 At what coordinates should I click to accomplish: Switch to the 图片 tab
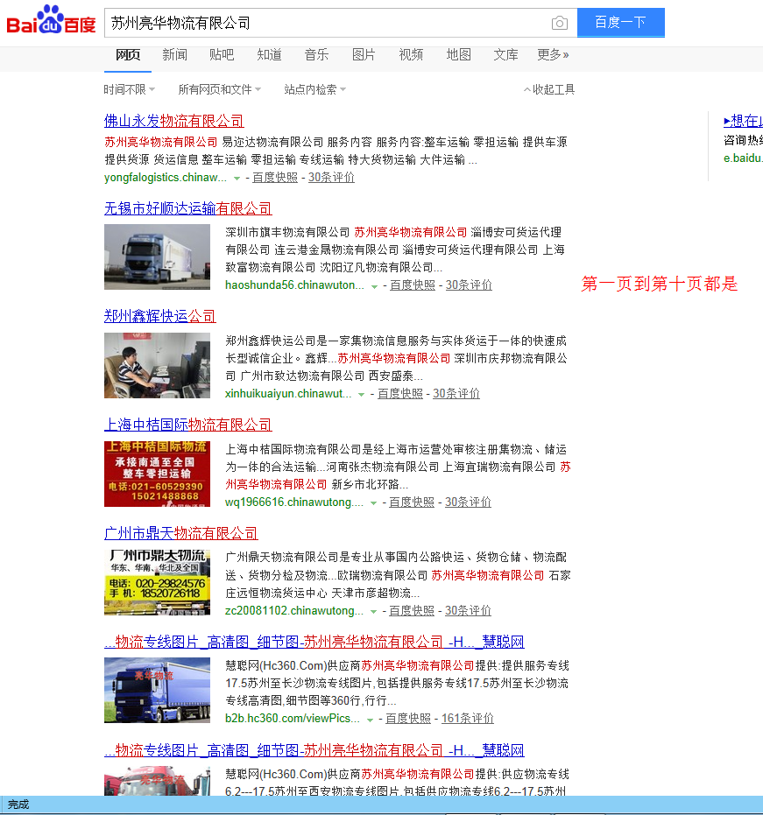pyautogui.click(x=364, y=54)
